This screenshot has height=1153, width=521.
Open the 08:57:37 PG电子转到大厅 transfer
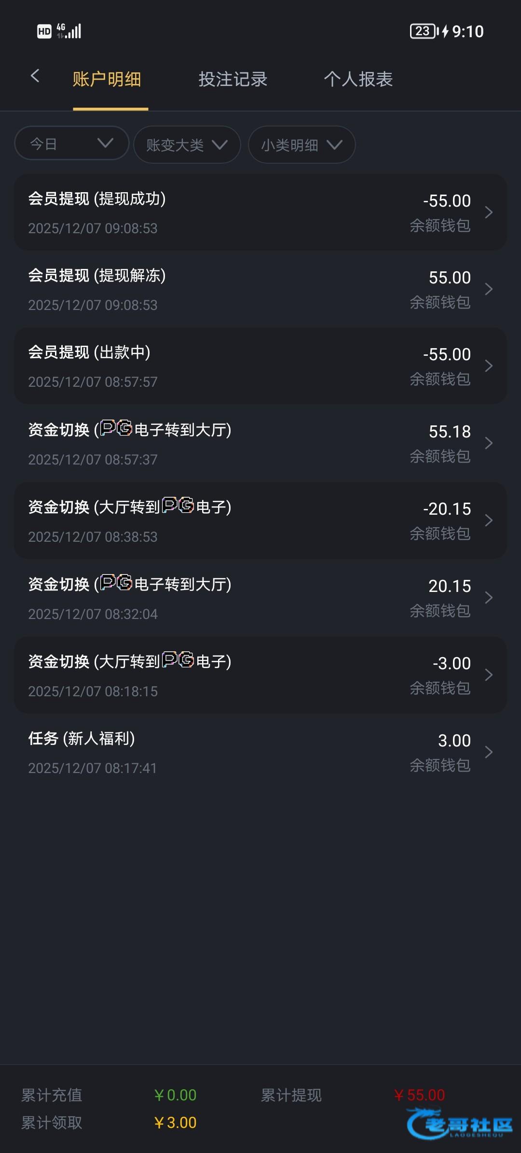coord(193,443)
